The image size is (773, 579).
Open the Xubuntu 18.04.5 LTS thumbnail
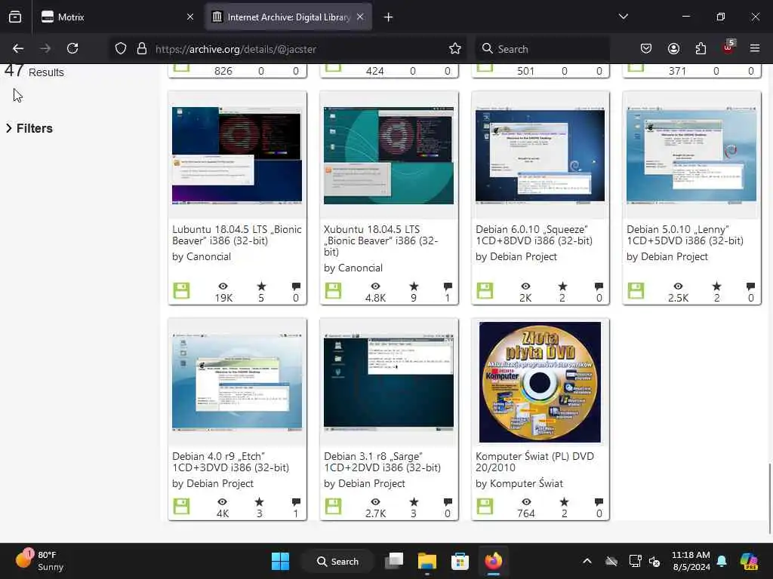coord(389,155)
